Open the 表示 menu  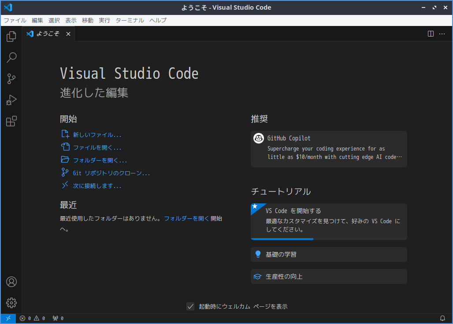pos(71,20)
